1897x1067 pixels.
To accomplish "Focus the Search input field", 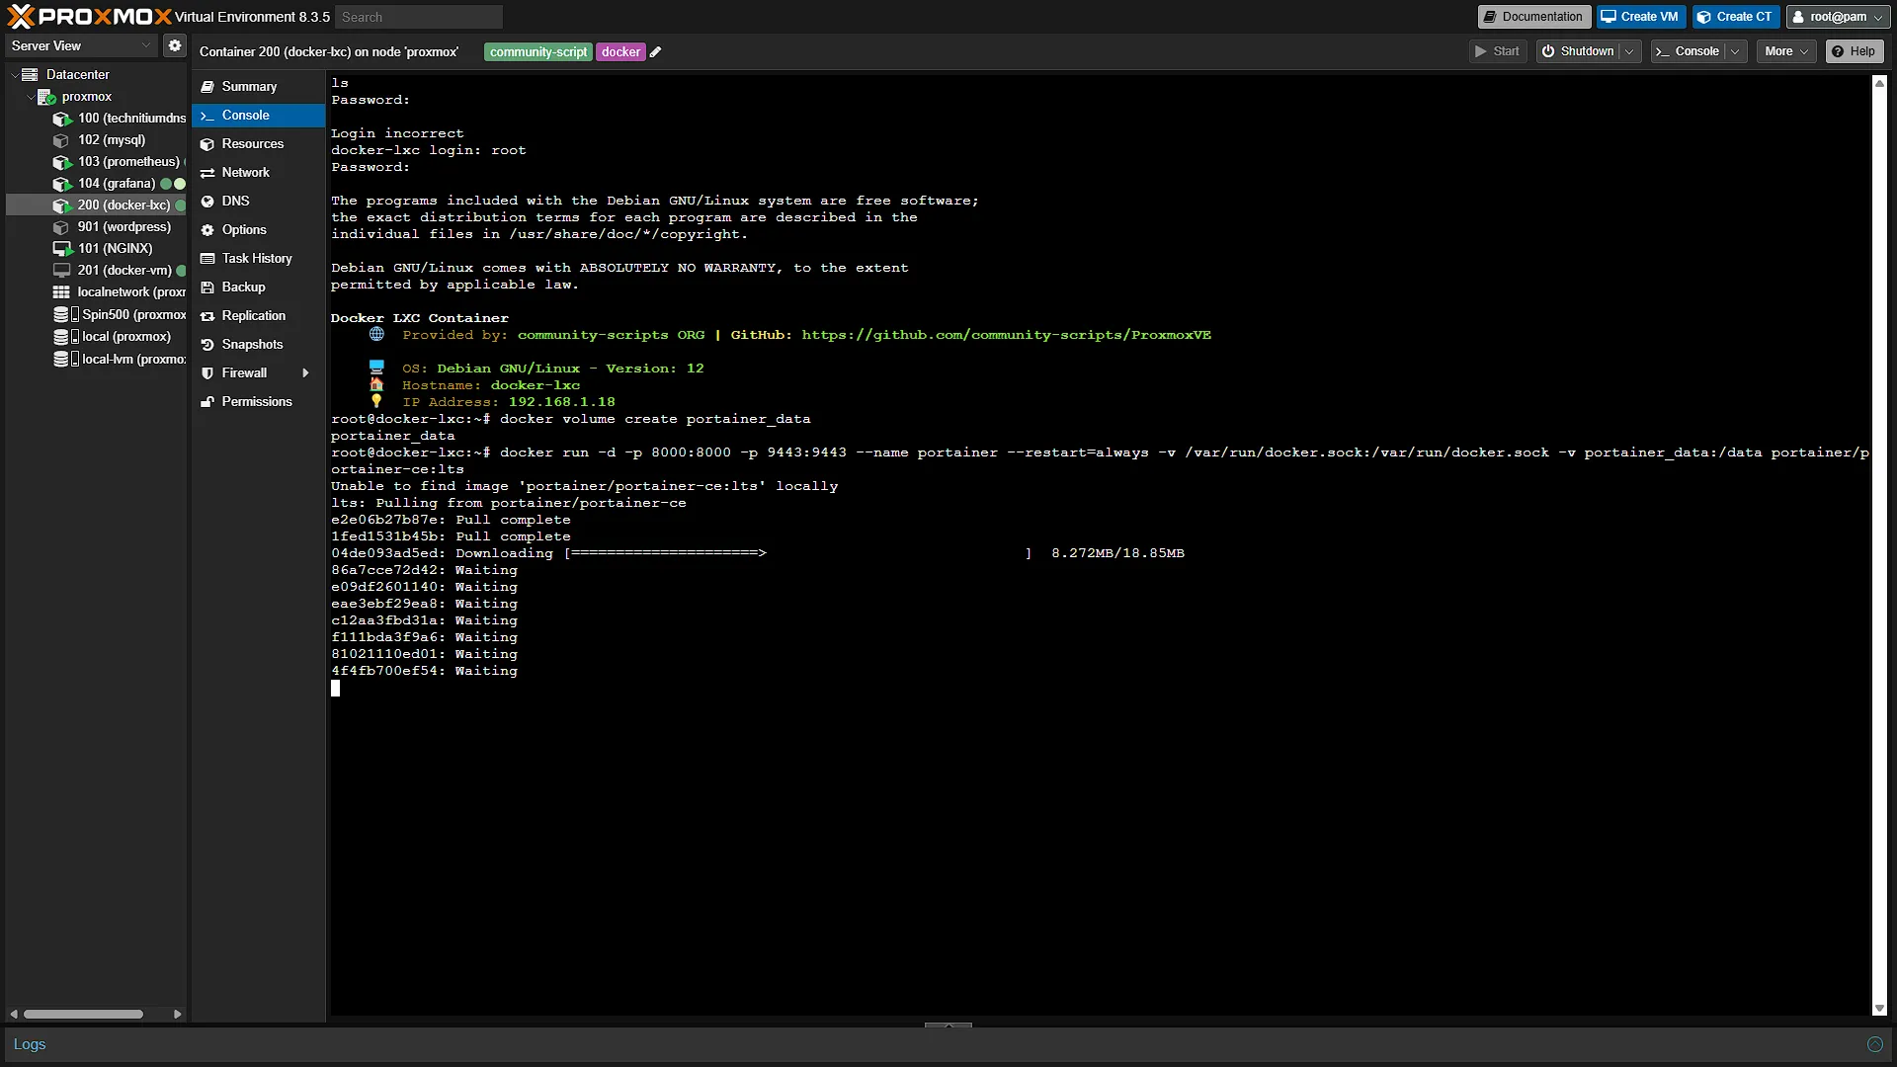I will (419, 17).
